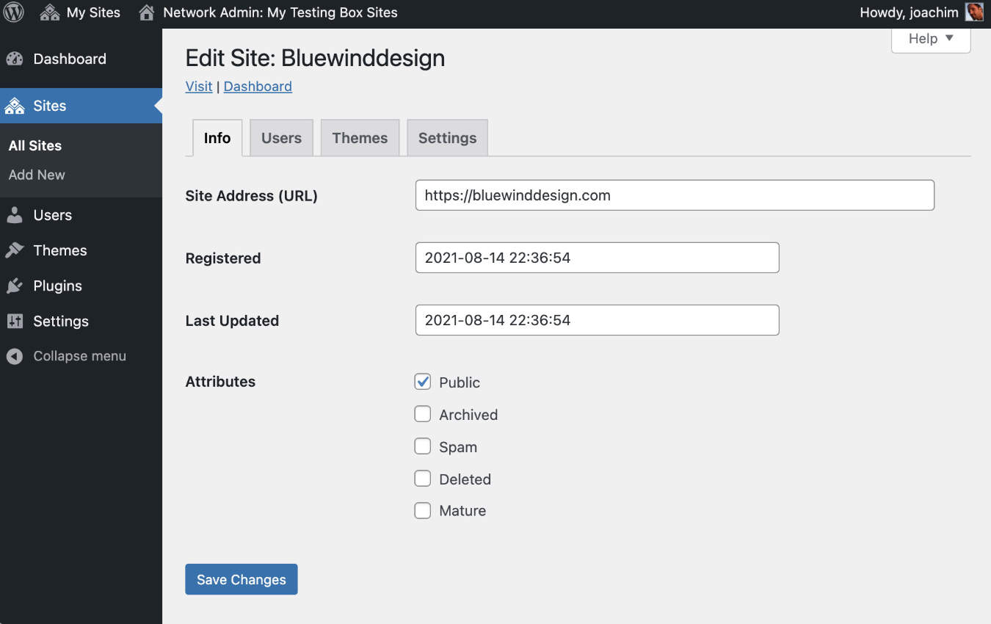Select All Sites submenu item
The height and width of the screenshot is (624, 991).
point(35,145)
